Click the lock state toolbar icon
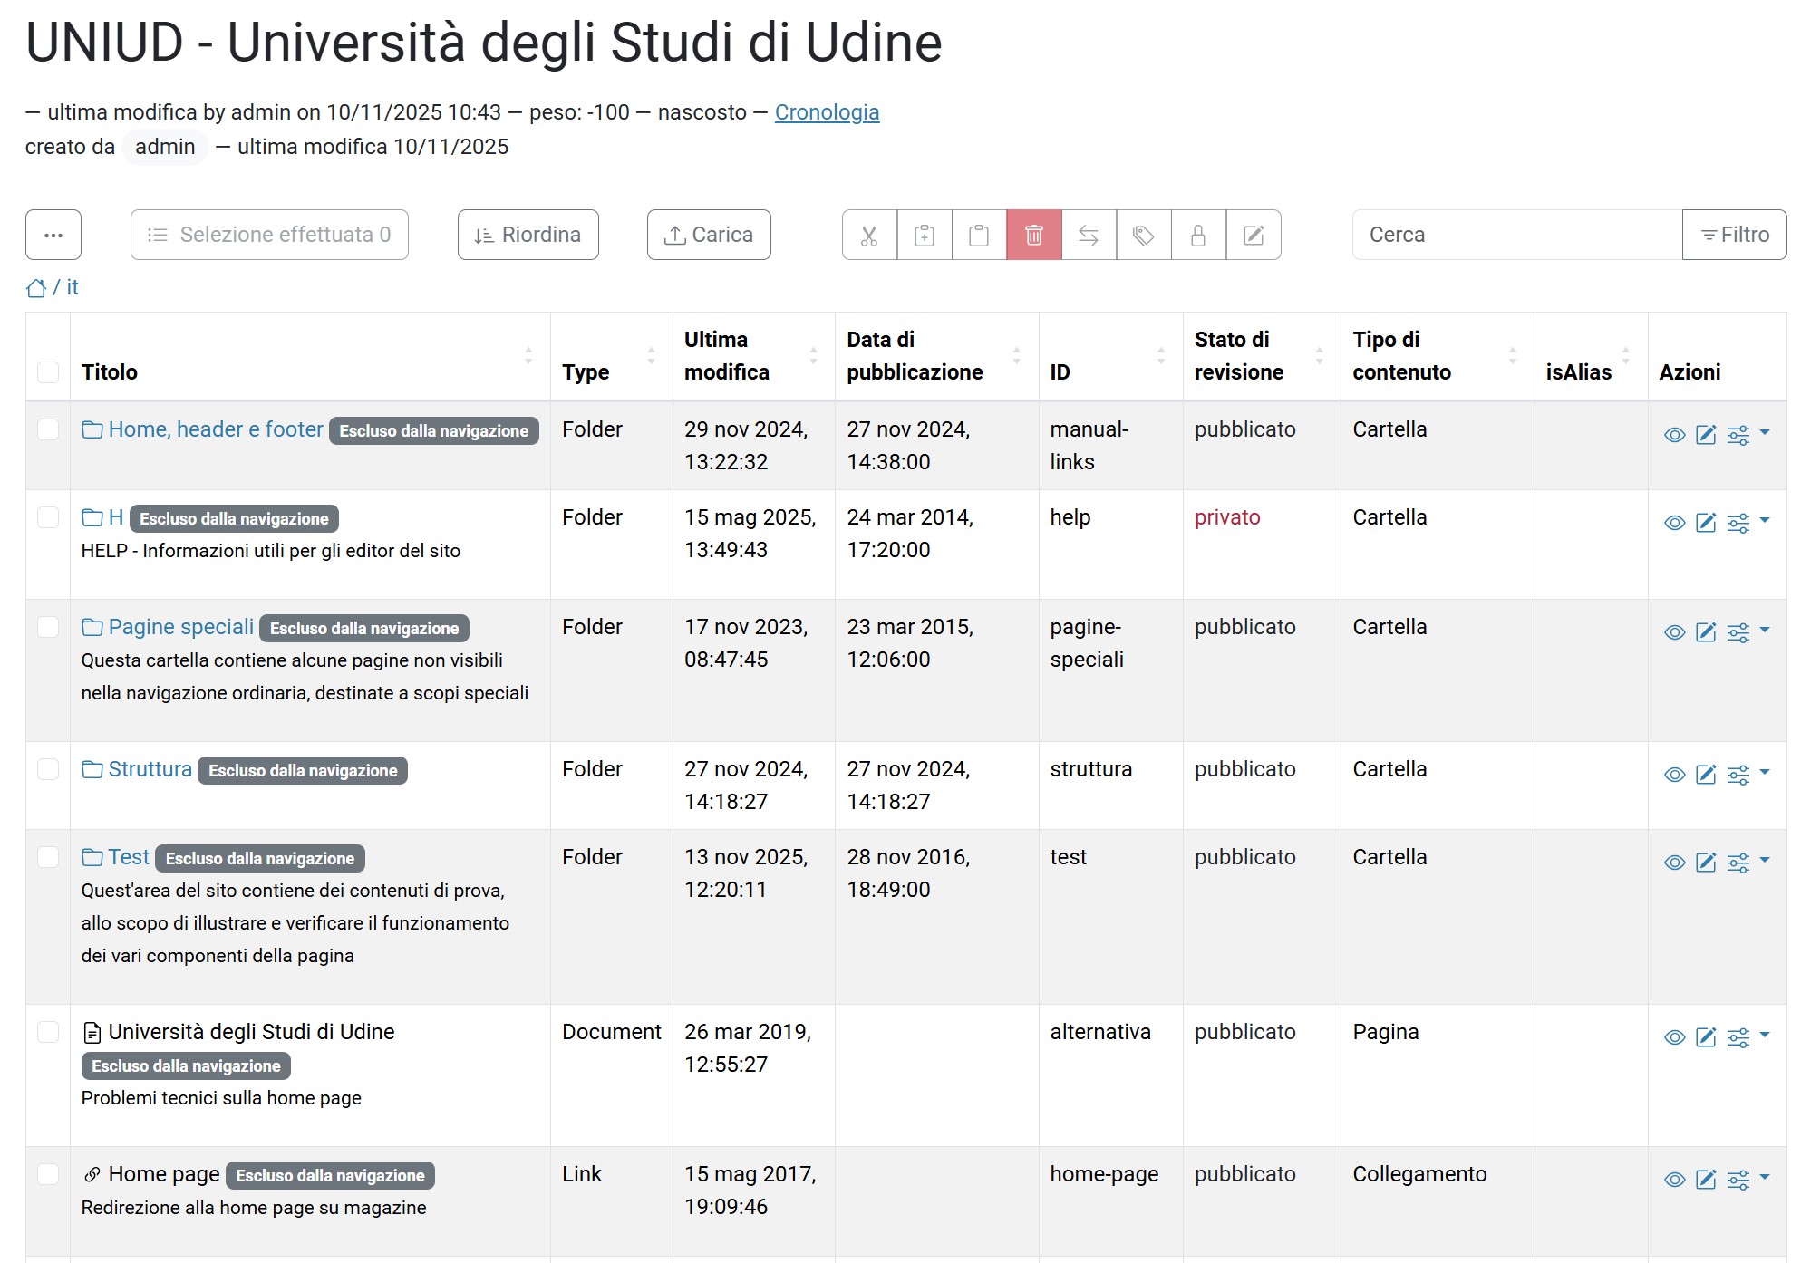The image size is (1801, 1263). click(1198, 236)
